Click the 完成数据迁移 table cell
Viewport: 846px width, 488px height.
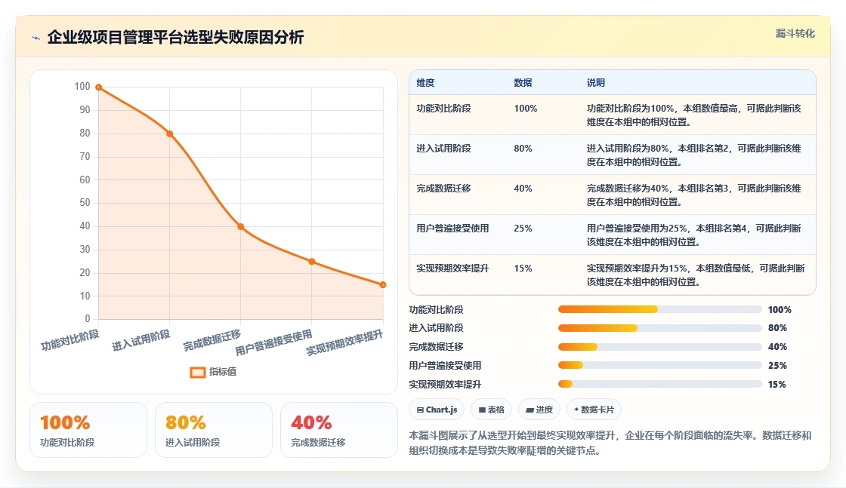coord(443,189)
